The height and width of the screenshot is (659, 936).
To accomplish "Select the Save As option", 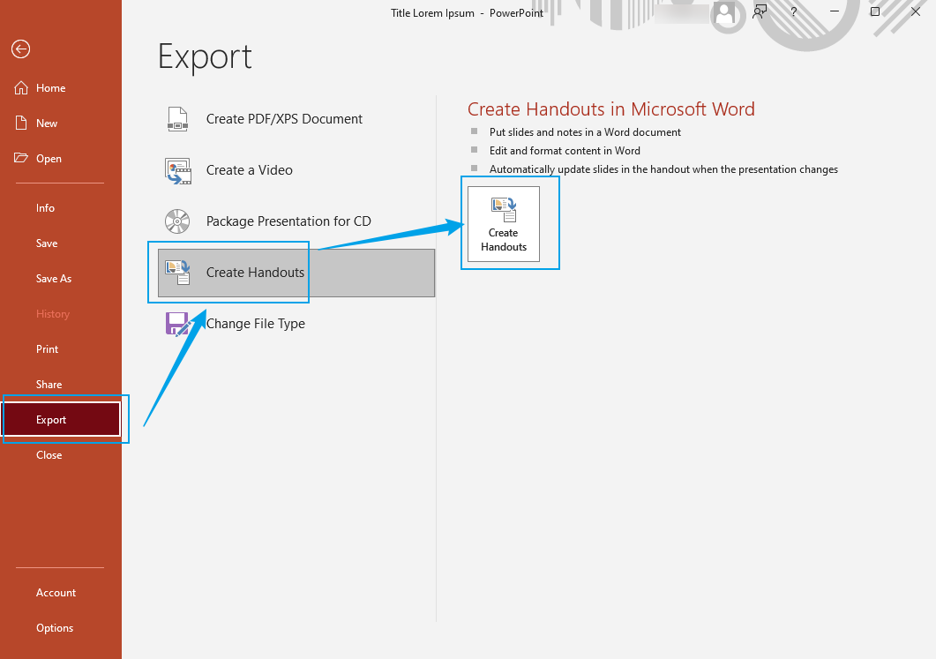I will point(53,278).
